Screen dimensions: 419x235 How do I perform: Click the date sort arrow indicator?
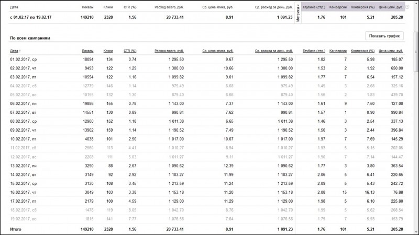tap(20, 51)
